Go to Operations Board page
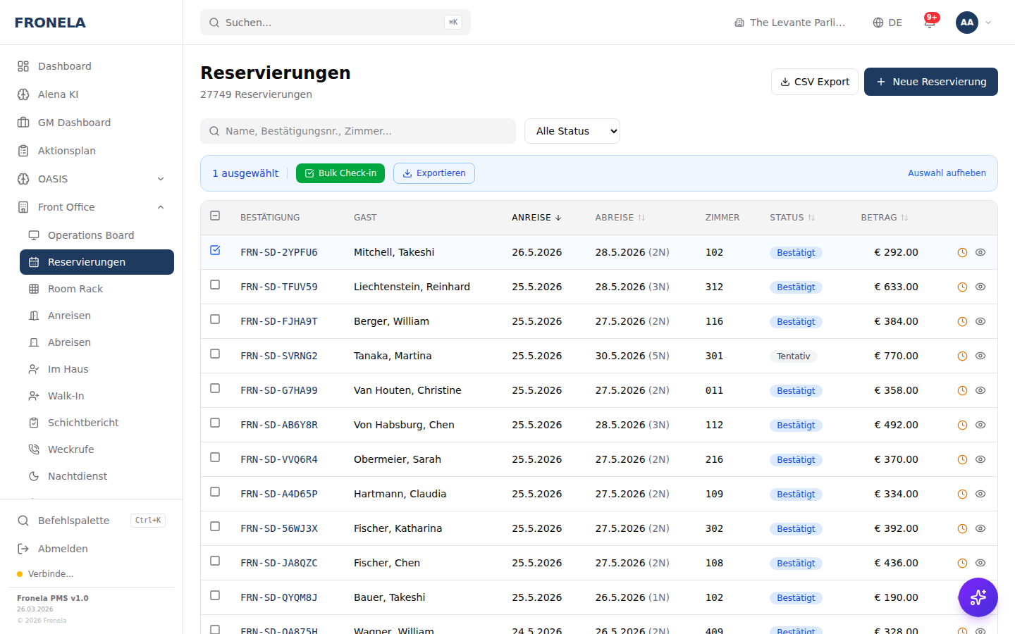Image resolution: width=1015 pixels, height=634 pixels. tap(91, 235)
